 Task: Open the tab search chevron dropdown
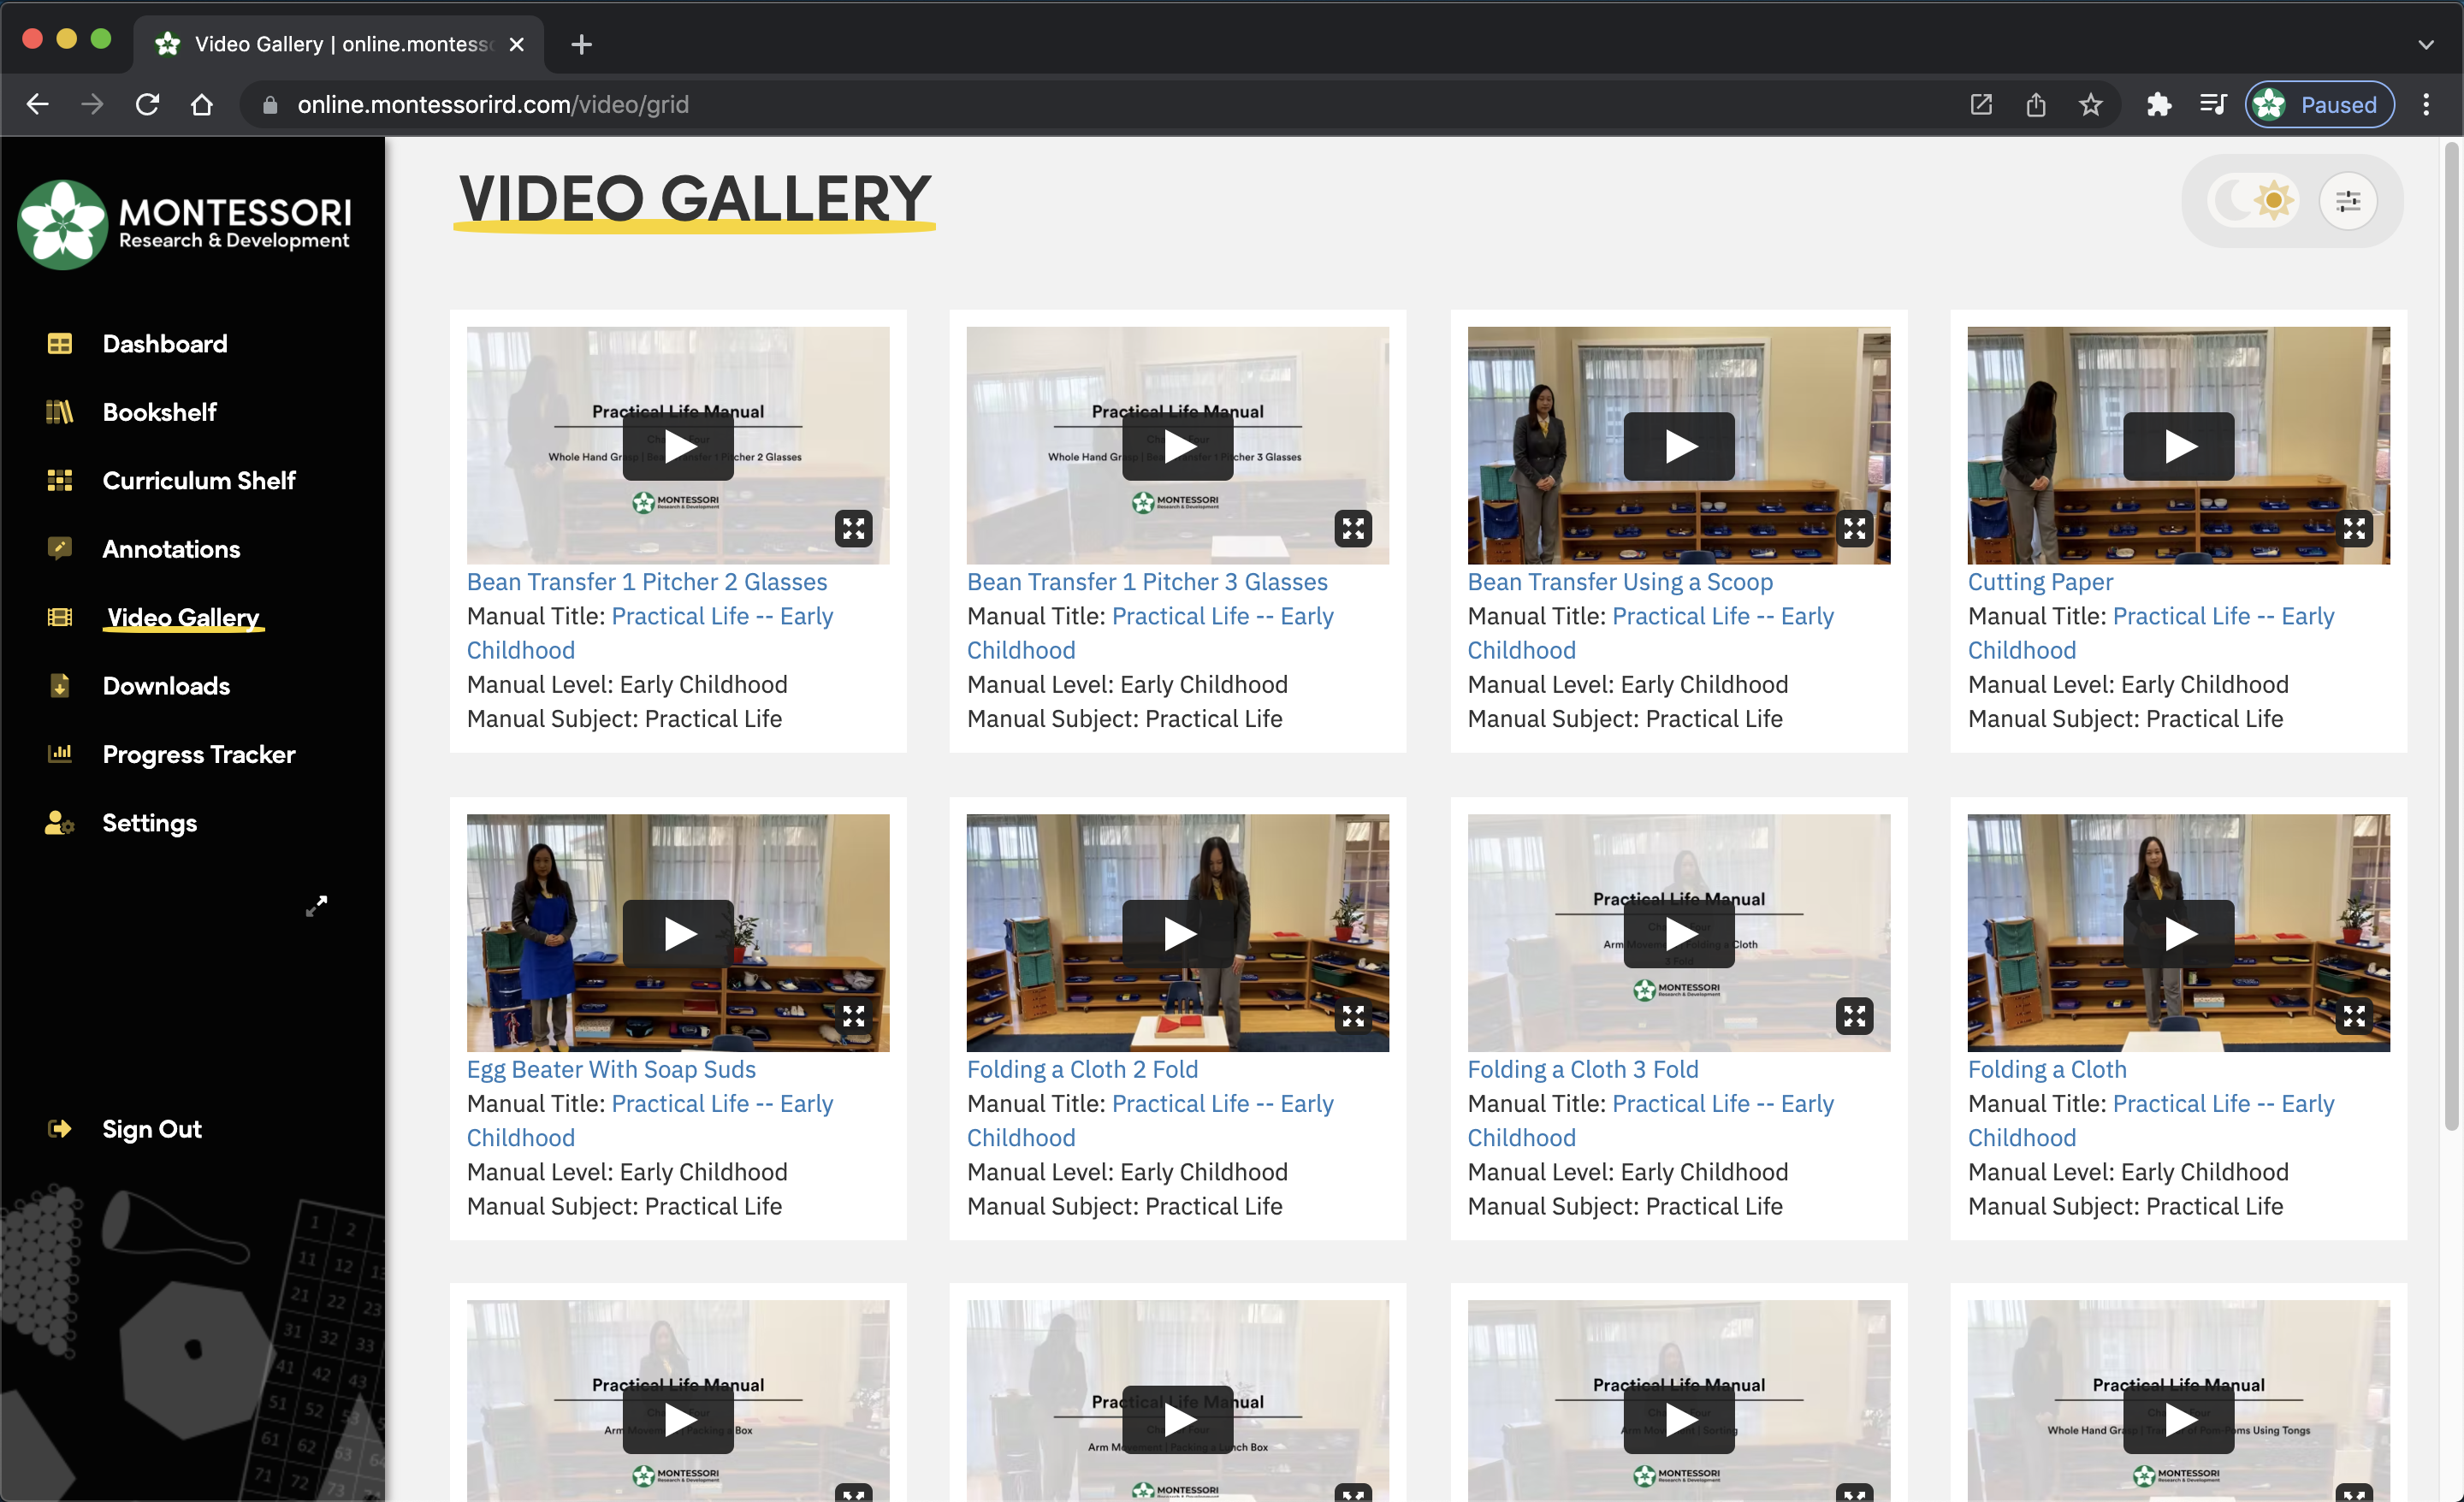(2425, 44)
